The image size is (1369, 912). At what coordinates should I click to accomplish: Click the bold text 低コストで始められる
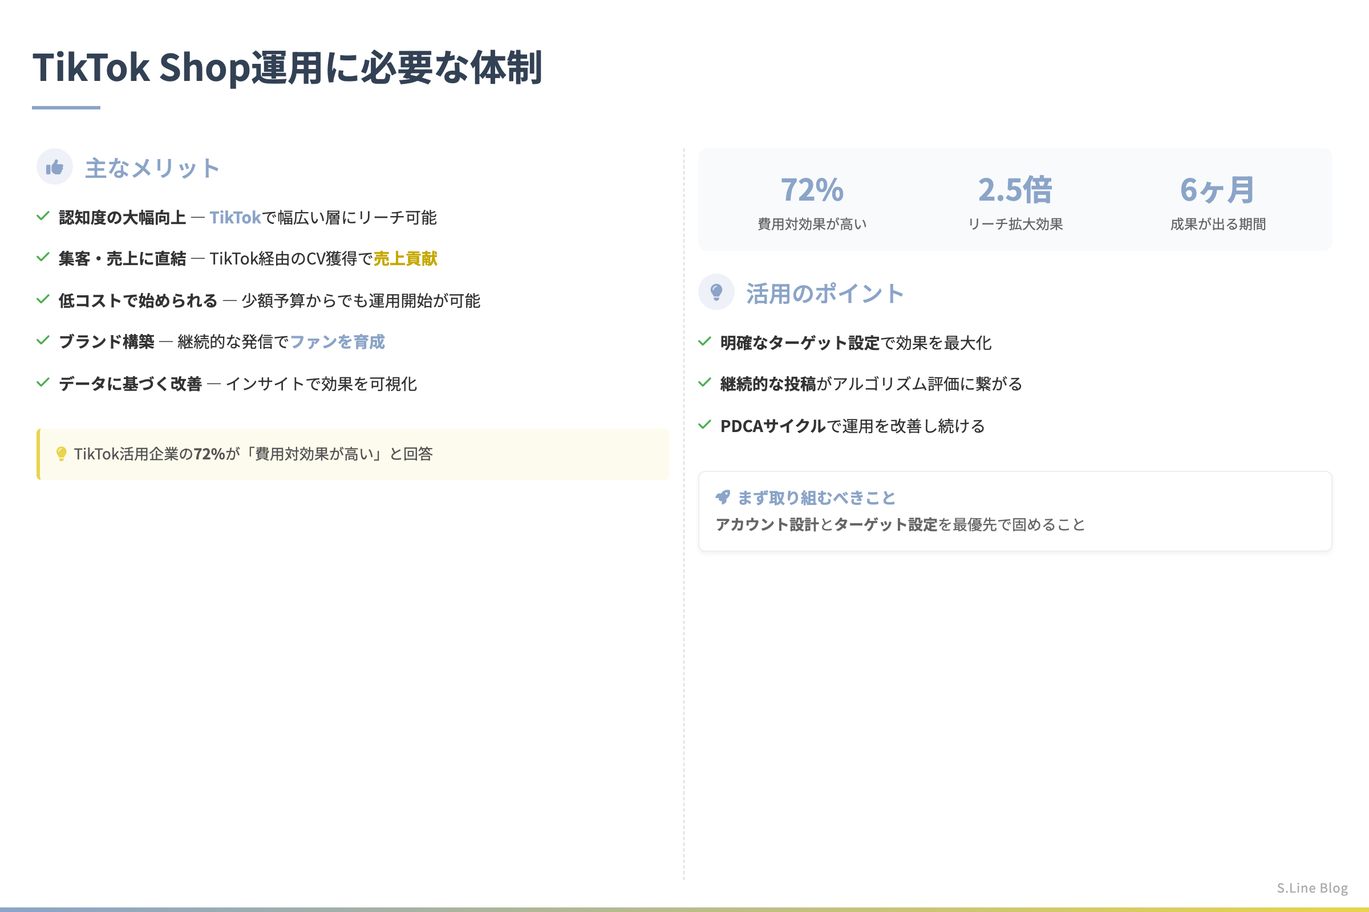(x=138, y=301)
